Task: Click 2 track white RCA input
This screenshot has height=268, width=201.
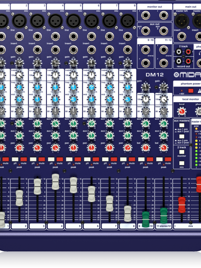Action: pos(178,51)
